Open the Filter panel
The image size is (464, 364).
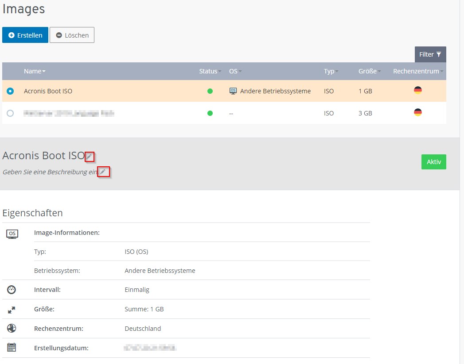tap(430, 54)
